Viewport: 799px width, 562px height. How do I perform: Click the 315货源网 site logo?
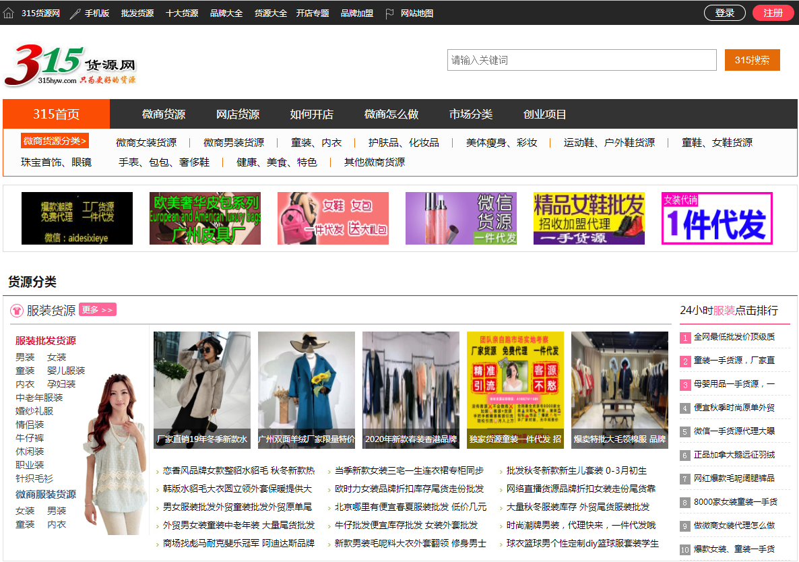70,66
